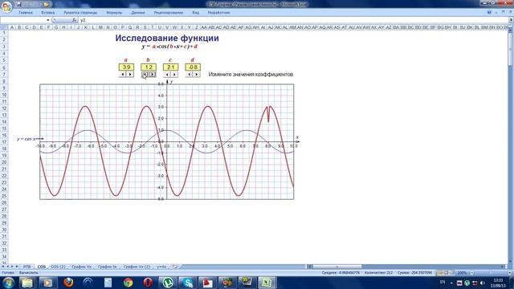The width and height of the screenshot is (514, 289).
Task: Open the media player taskbar icon
Action: point(48,283)
